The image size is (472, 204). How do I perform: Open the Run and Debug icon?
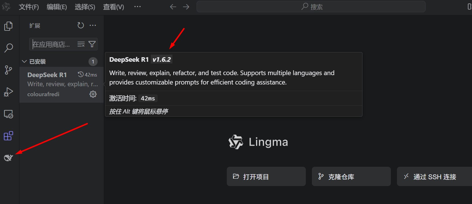point(8,92)
